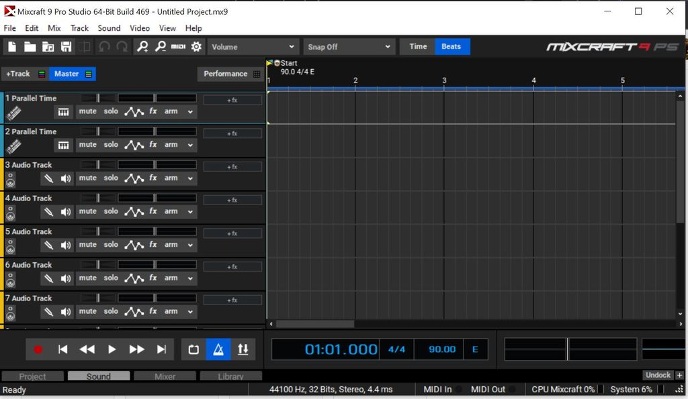Arm 3 Audio Track for recording
The height and width of the screenshot is (399, 688).
171,178
